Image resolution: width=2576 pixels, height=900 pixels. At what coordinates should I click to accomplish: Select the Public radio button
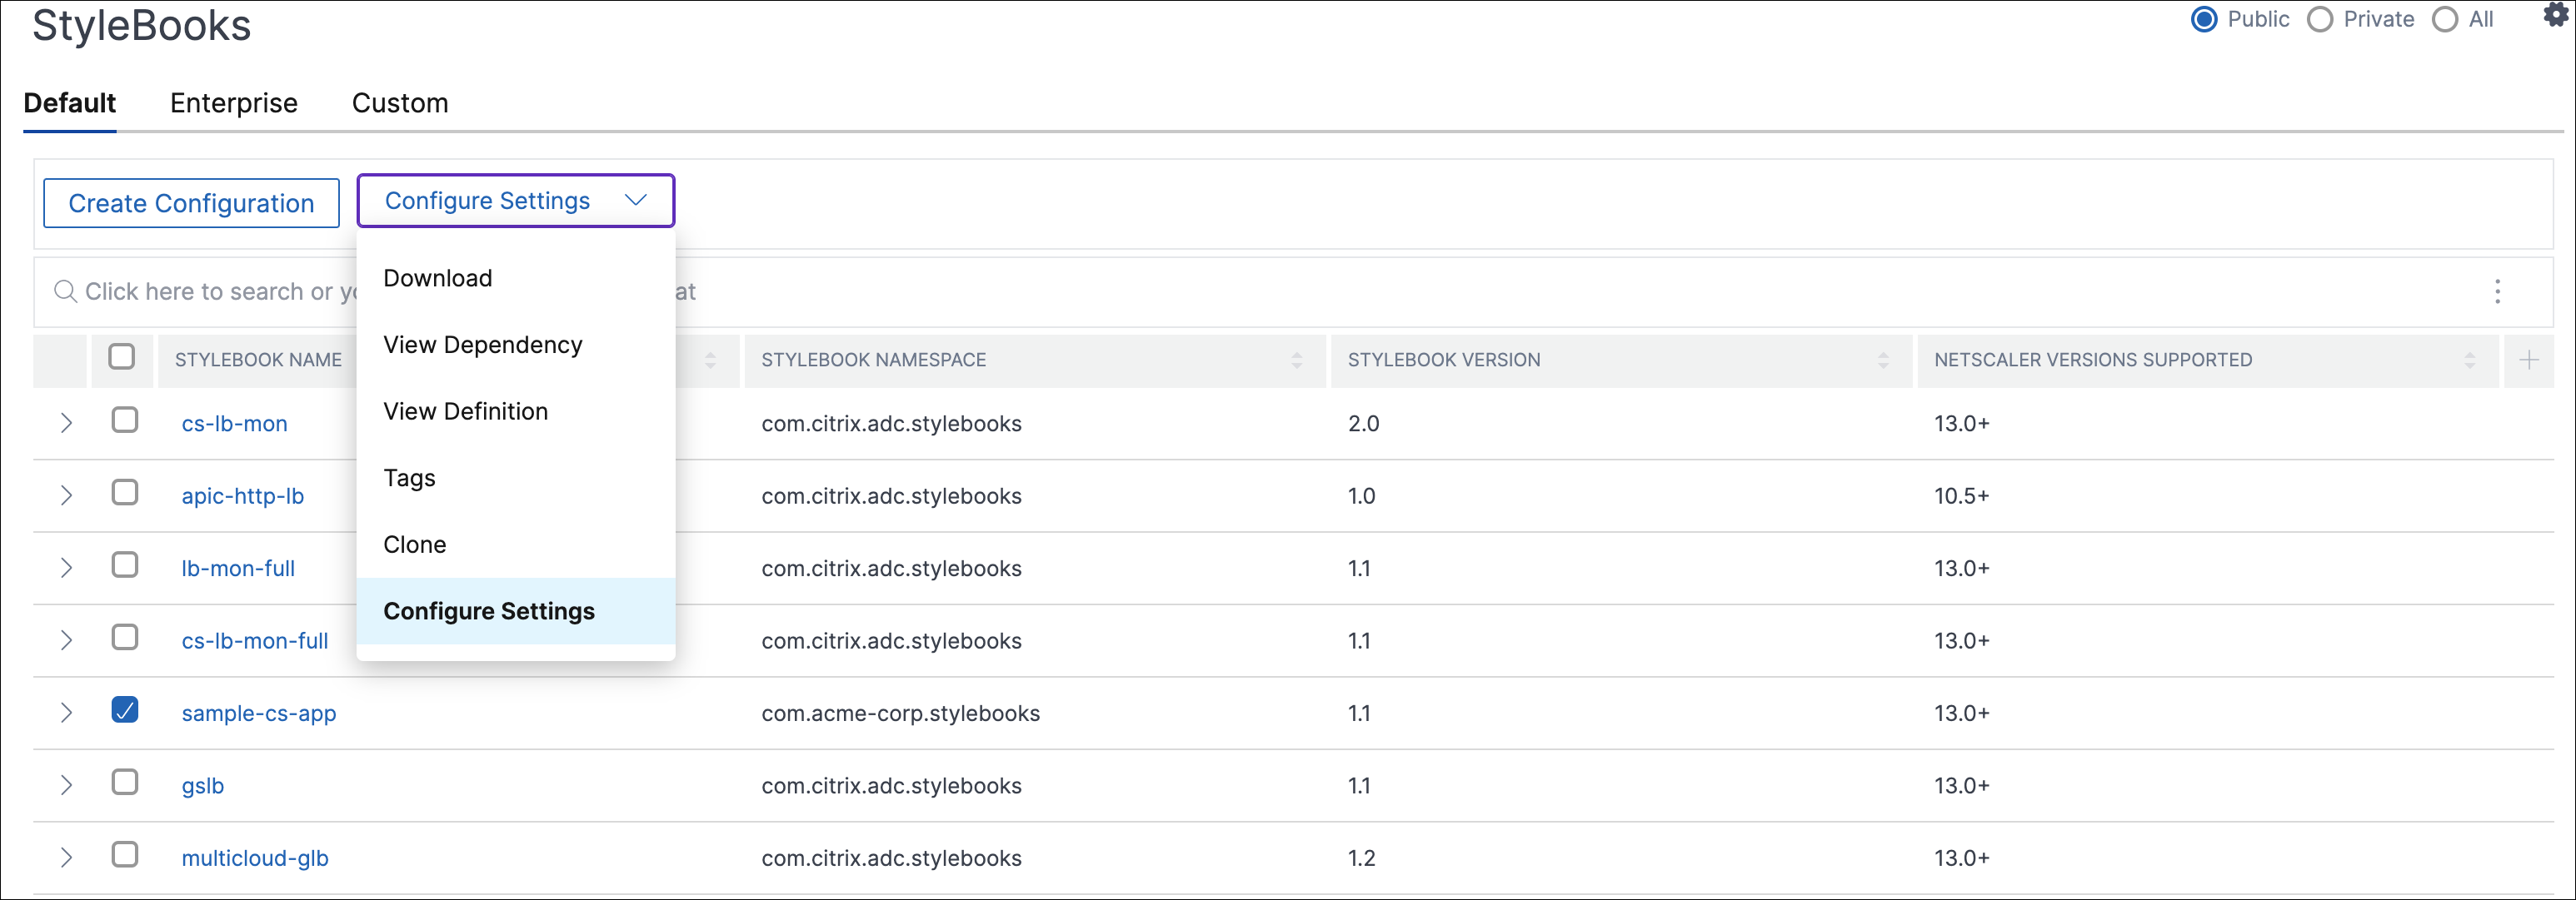click(x=2203, y=20)
